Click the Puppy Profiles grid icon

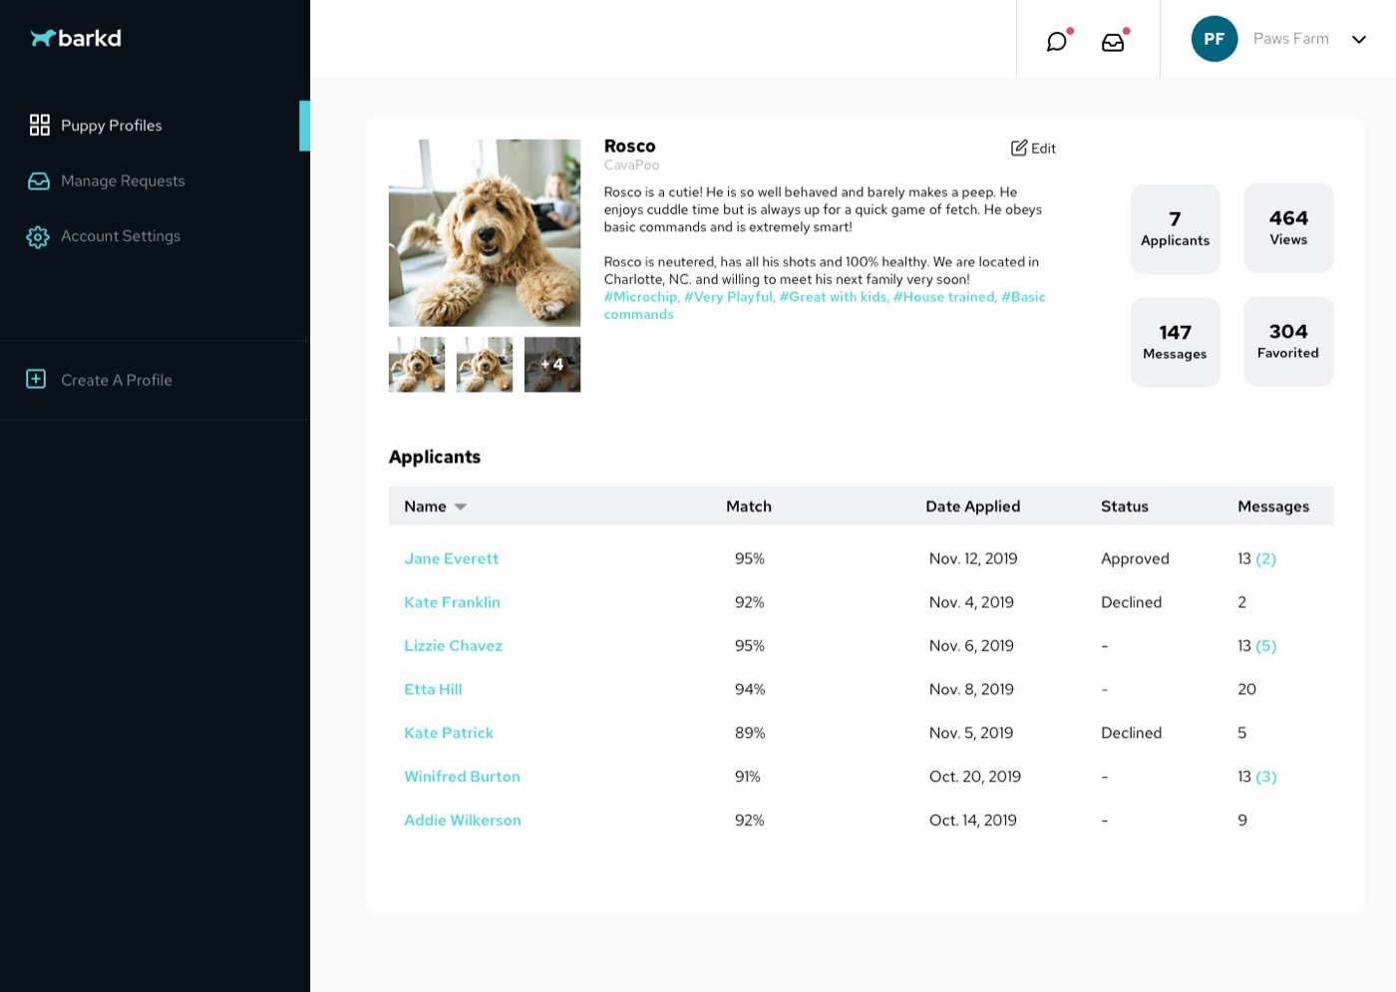pyautogui.click(x=39, y=125)
